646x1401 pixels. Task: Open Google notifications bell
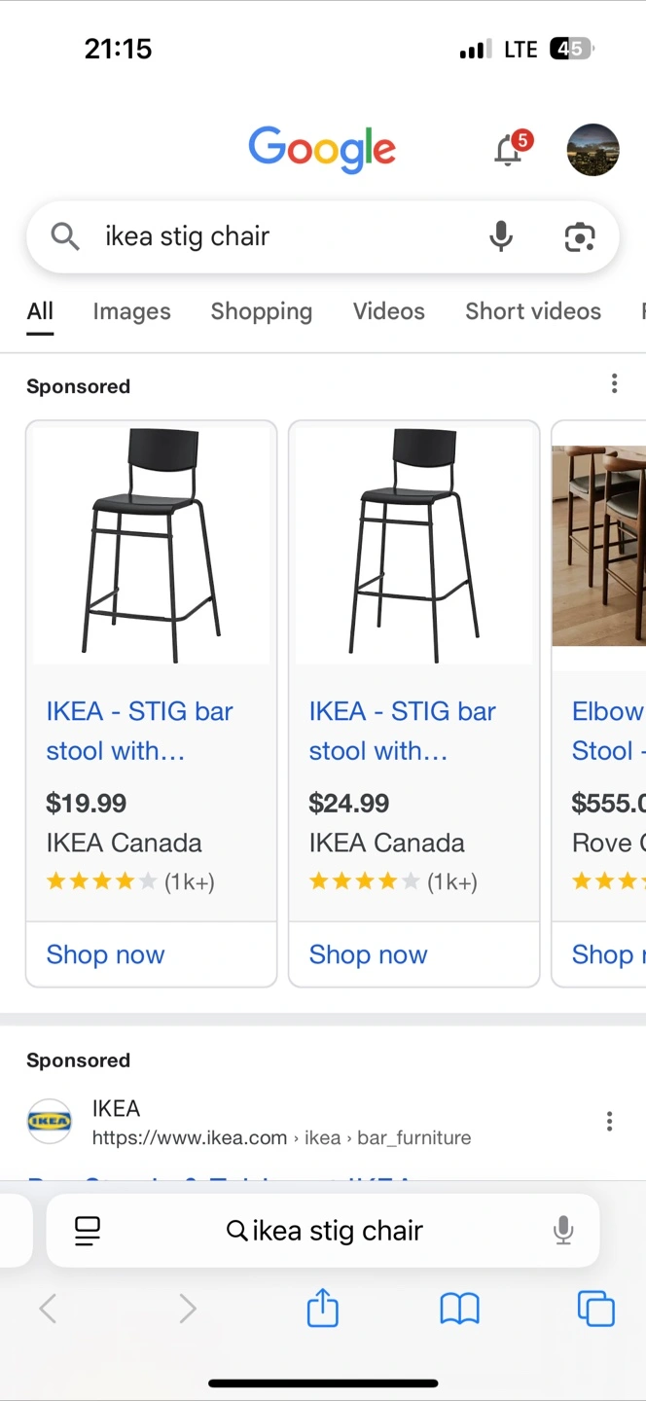[509, 151]
